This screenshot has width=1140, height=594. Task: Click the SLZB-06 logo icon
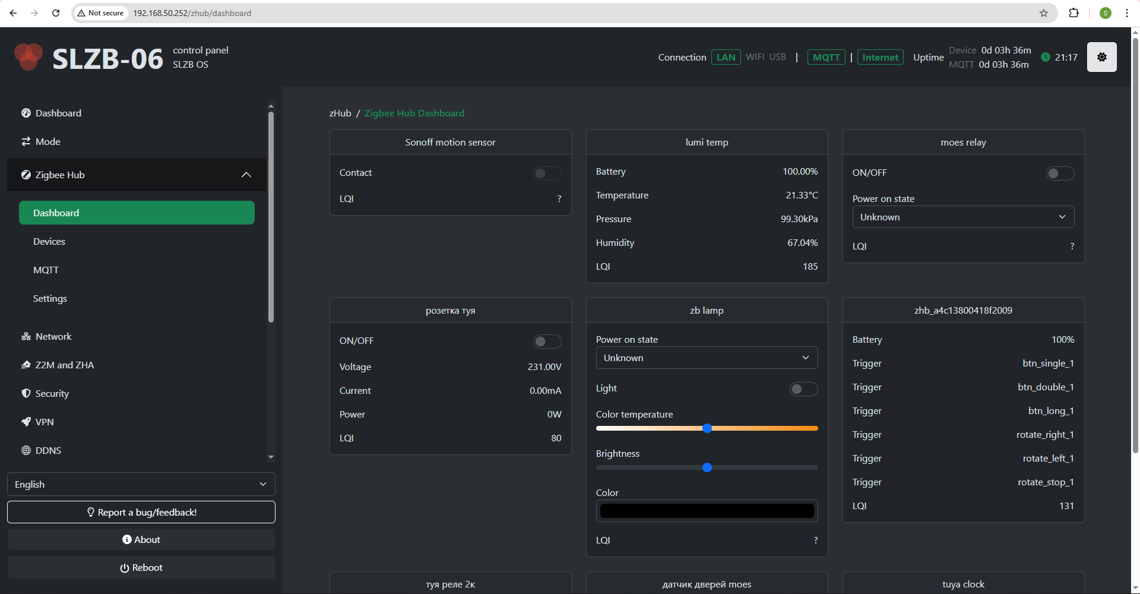(28, 58)
